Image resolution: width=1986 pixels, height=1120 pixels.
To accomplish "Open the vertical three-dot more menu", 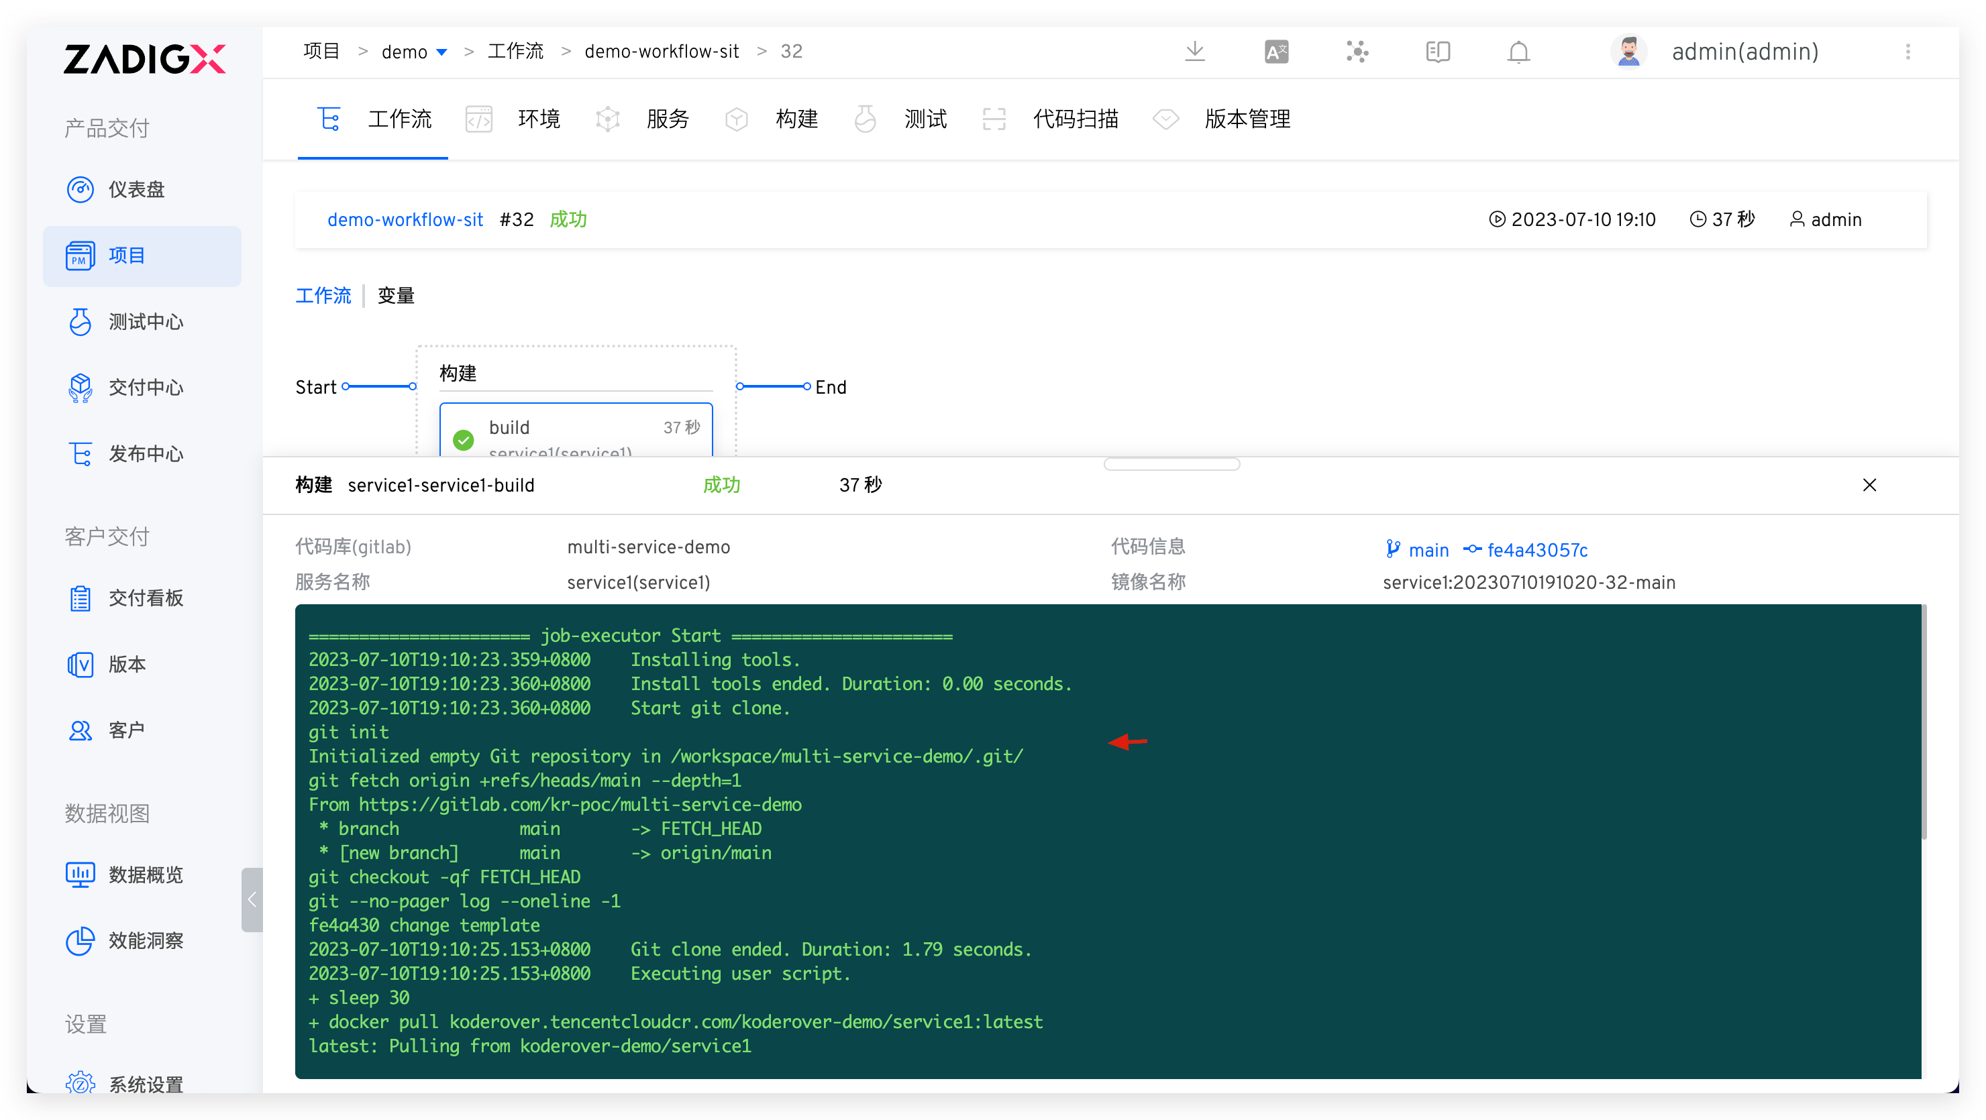I will click(1907, 52).
